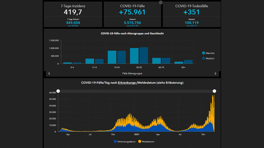Click the time range scrollbar track

(136, 91)
